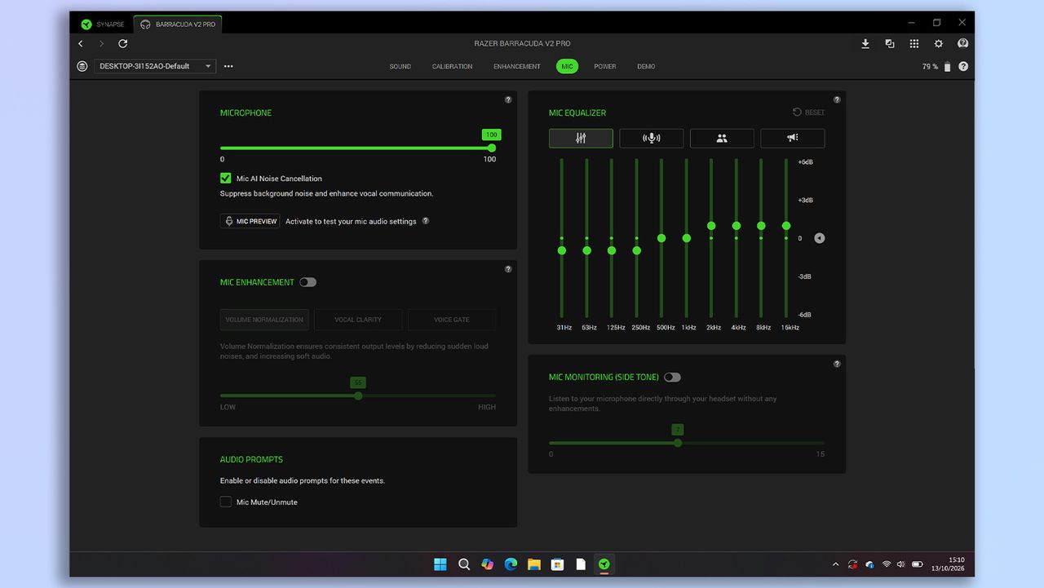Show hidden icons in system tray
The image size is (1044, 588).
(x=835, y=564)
